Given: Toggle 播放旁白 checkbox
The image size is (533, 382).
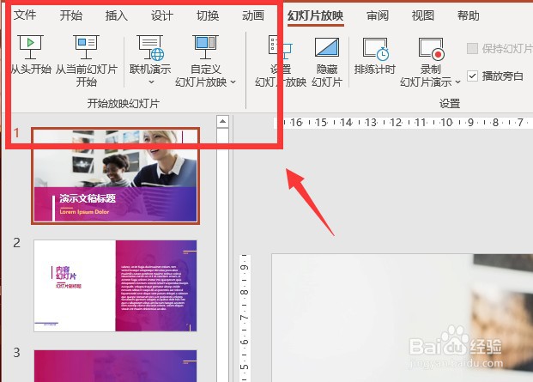Looking at the screenshot, I should point(473,76).
